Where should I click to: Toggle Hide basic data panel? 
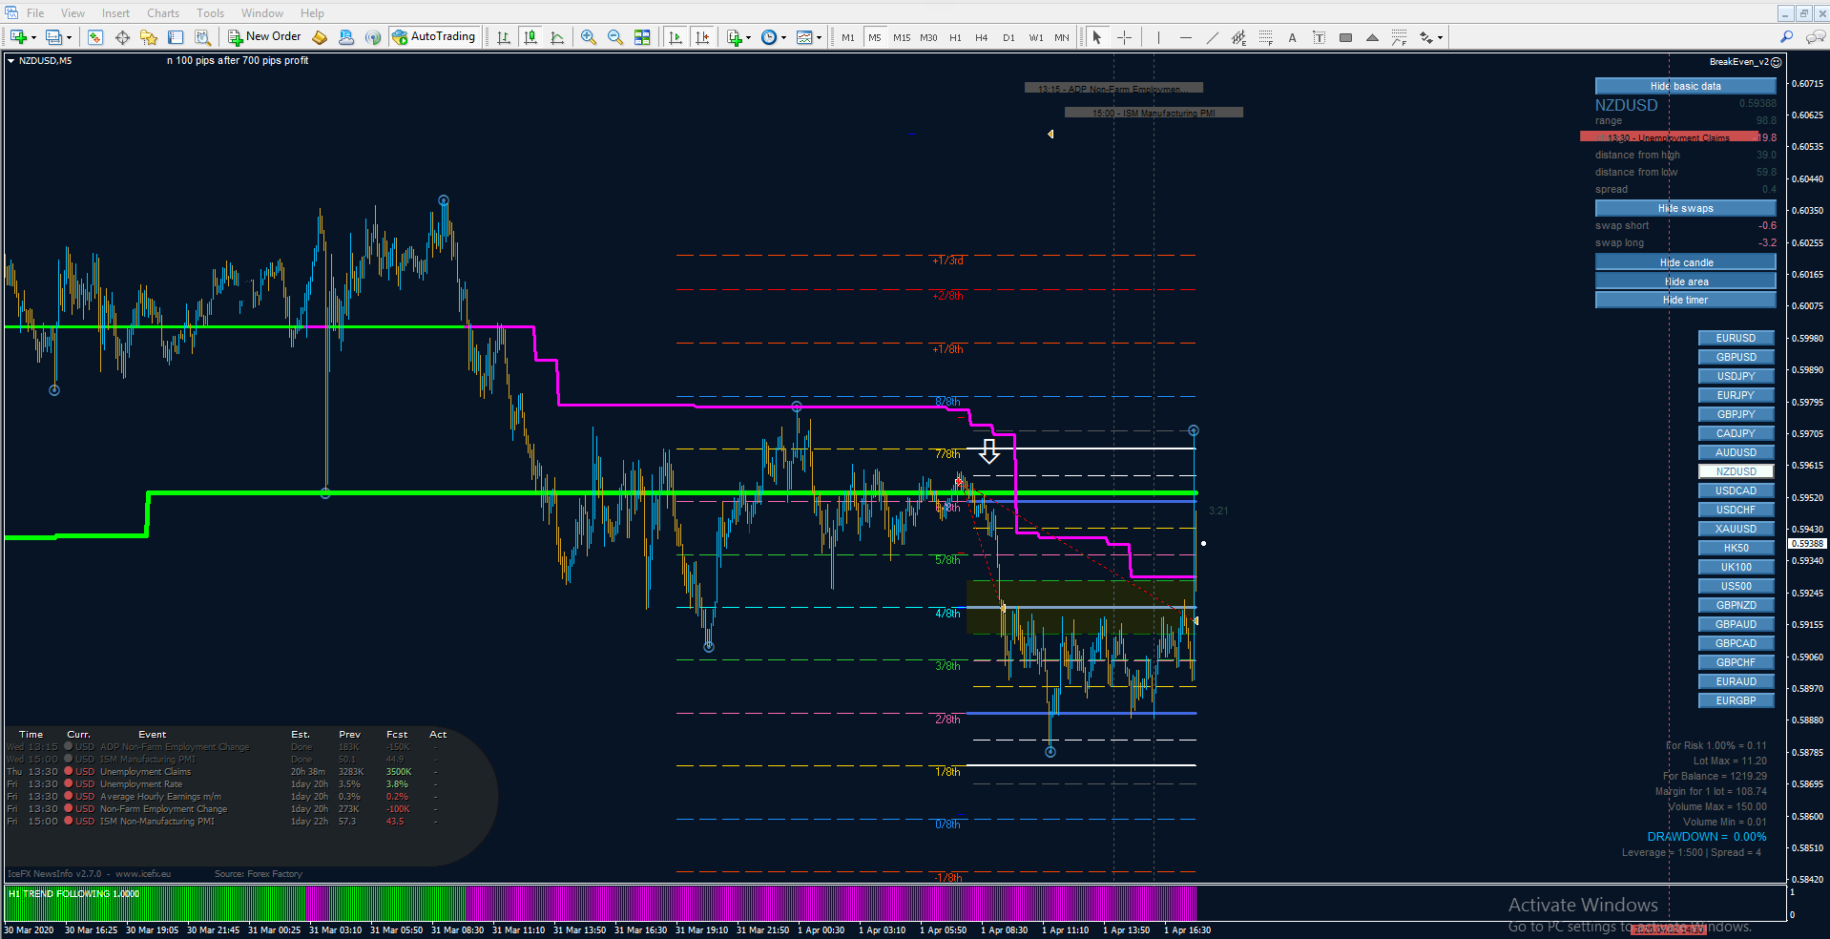[x=1685, y=86]
